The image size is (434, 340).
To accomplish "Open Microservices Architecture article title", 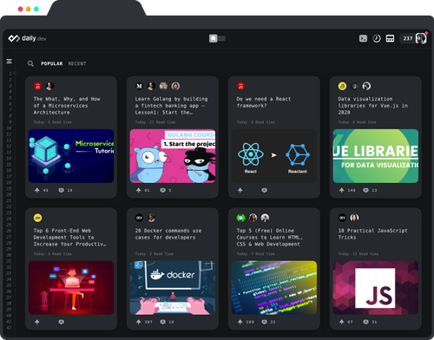I will (67, 106).
